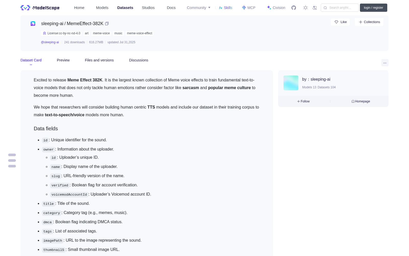Add dataset to Collections
Image resolution: width=409 pixels, height=256 pixels.
tap(369, 22)
